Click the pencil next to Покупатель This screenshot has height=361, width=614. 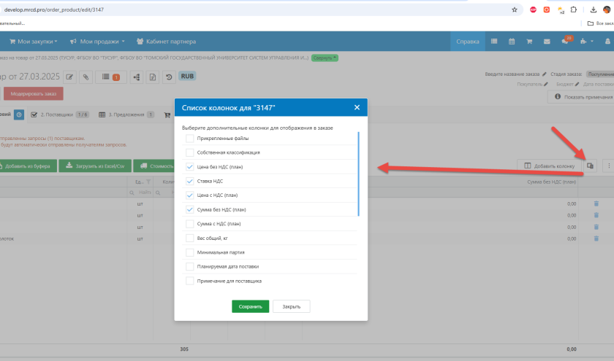tap(546, 84)
